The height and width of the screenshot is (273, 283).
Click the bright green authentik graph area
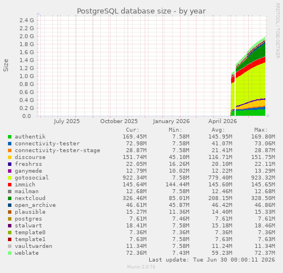(251, 113)
